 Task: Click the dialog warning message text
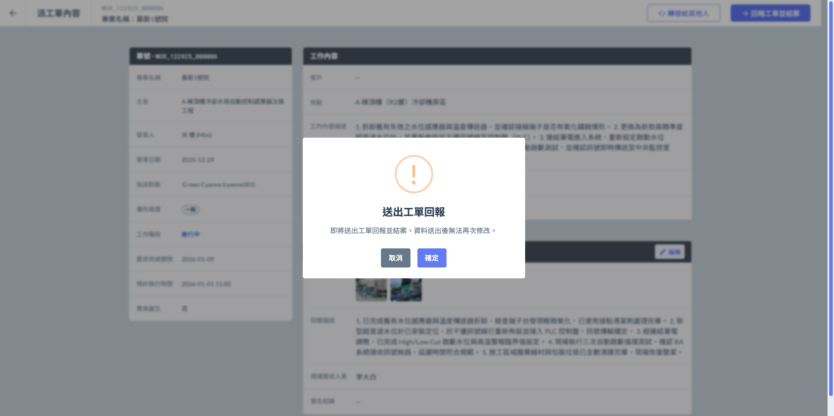(413, 231)
